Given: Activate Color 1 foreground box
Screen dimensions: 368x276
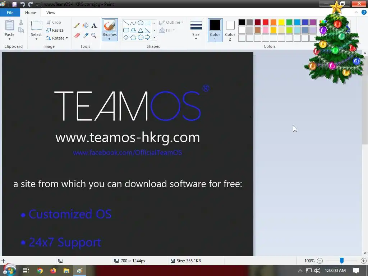Looking at the screenshot, I should [x=215, y=30].
